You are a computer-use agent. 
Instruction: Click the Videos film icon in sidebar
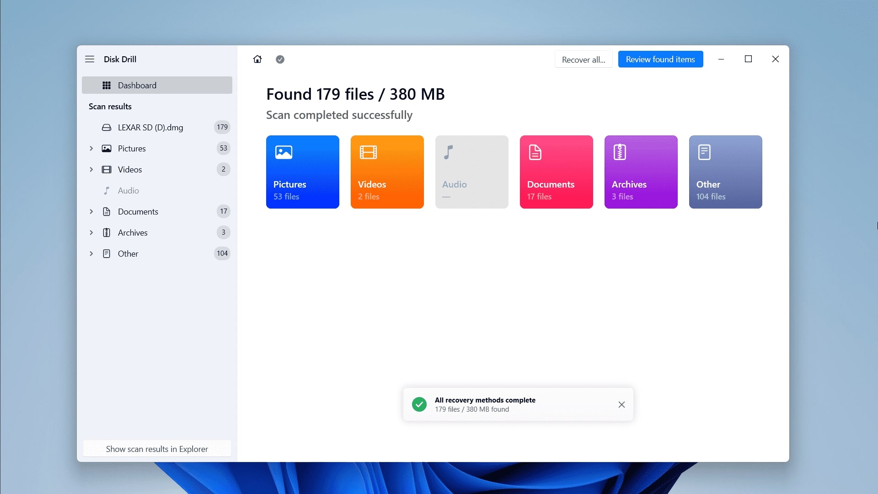coord(107,170)
